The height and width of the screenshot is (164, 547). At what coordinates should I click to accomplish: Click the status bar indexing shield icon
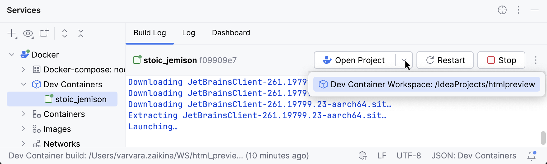[362, 156]
